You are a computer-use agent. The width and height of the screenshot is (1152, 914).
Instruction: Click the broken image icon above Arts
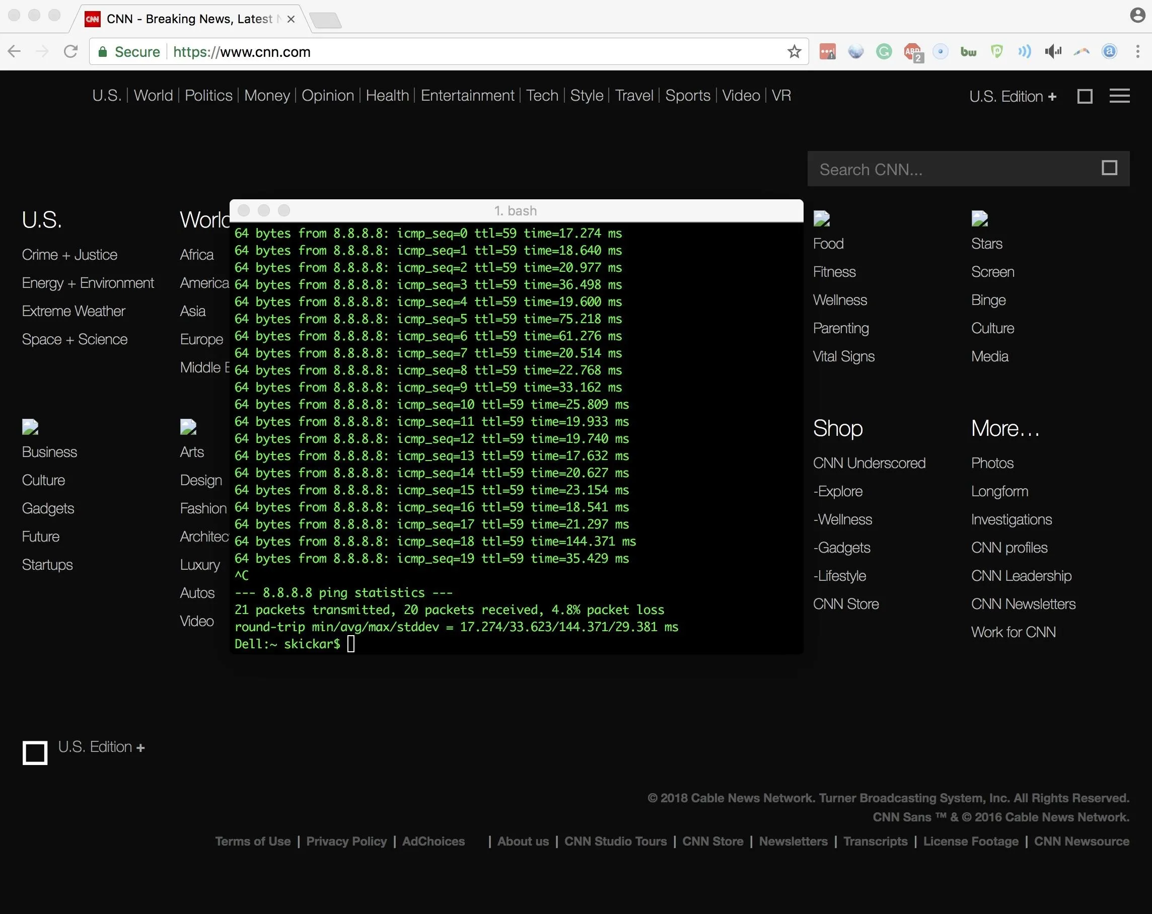click(x=189, y=427)
